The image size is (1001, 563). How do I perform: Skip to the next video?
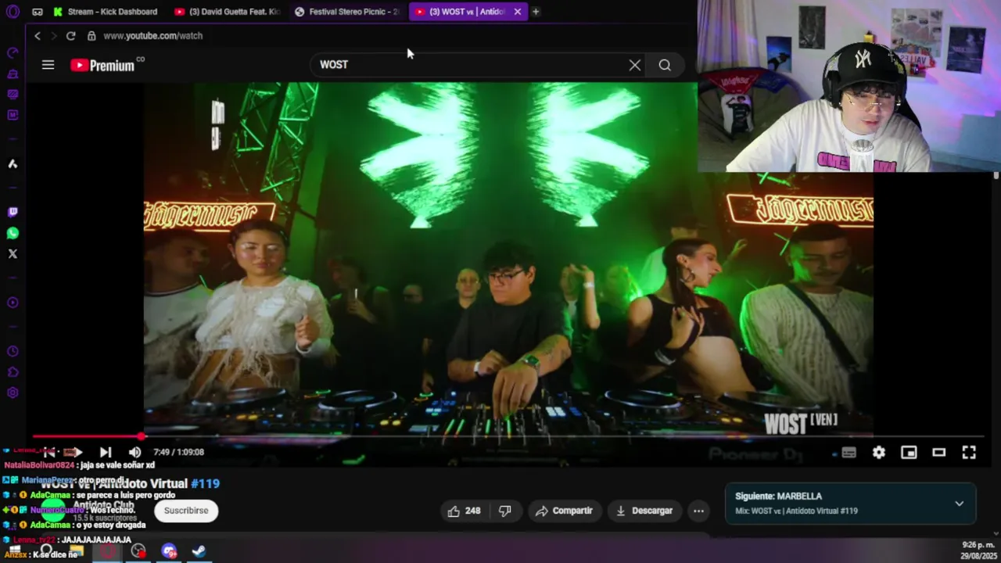pyautogui.click(x=106, y=452)
